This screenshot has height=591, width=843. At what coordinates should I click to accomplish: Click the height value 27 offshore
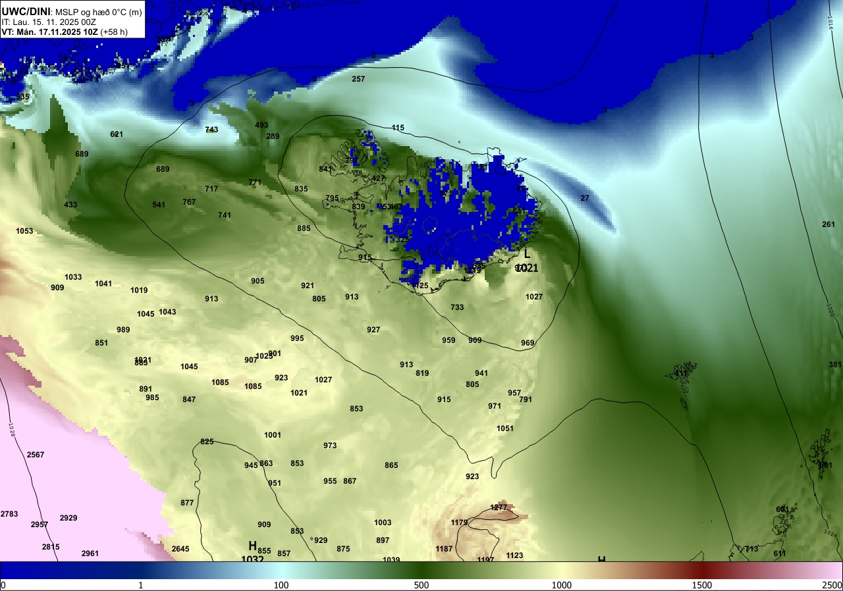[585, 198]
